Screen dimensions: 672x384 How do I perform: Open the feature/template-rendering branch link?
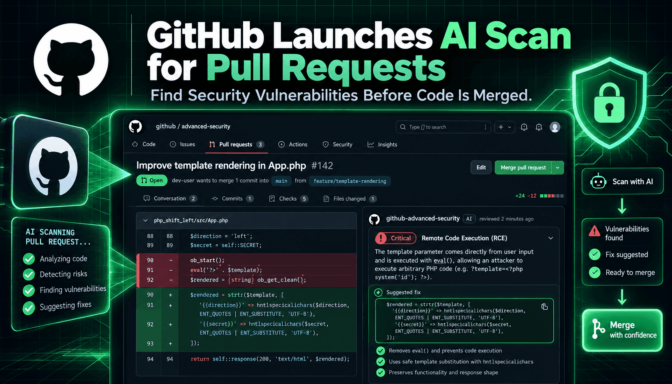[x=350, y=181]
